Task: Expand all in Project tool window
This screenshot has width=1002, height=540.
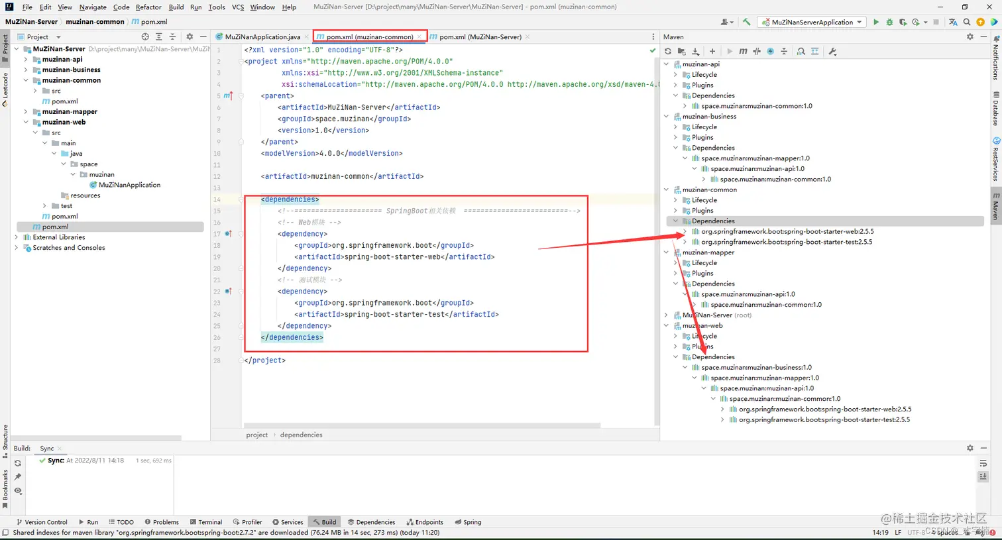Action: tap(159, 36)
